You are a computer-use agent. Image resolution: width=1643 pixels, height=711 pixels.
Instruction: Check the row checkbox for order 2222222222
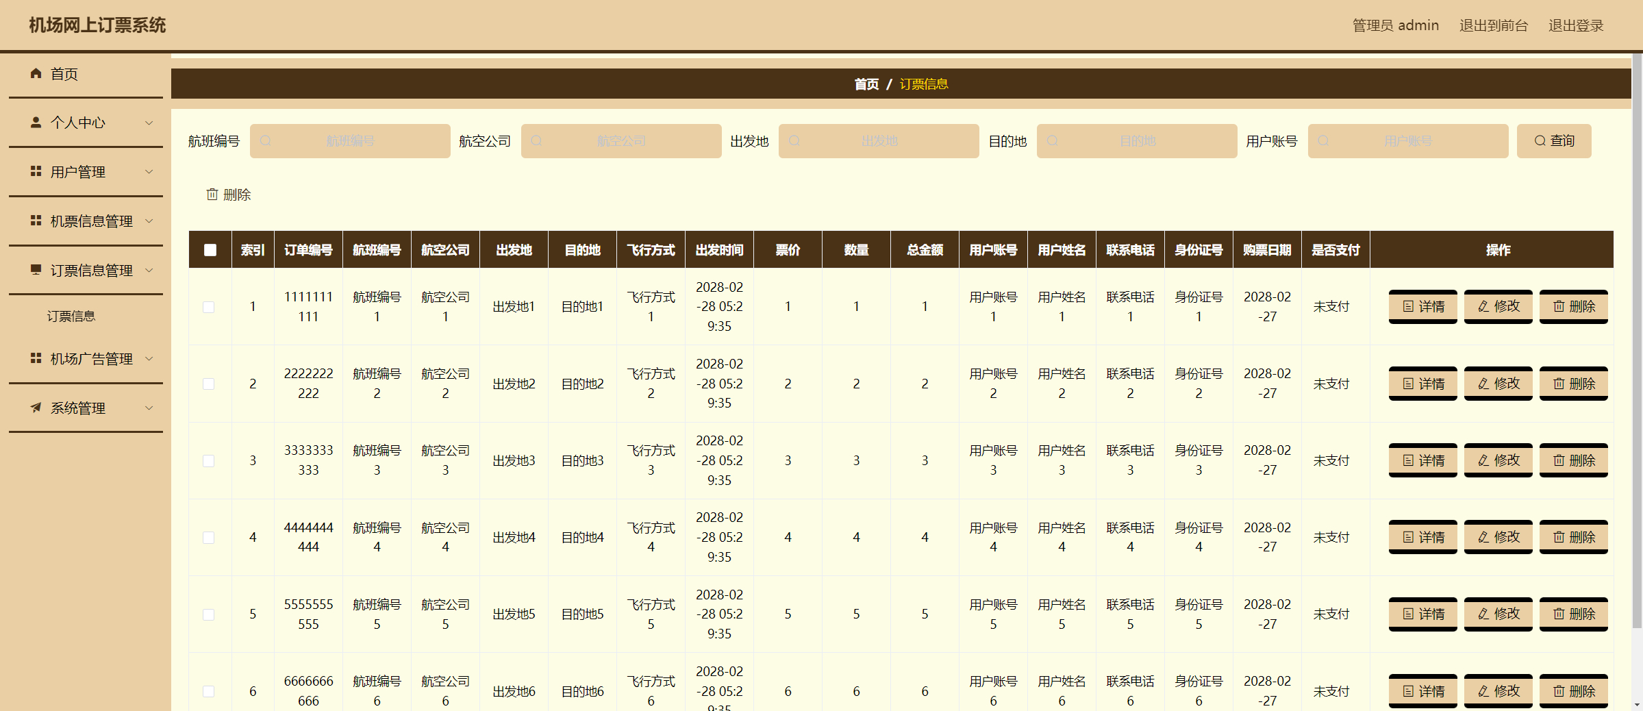click(209, 384)
